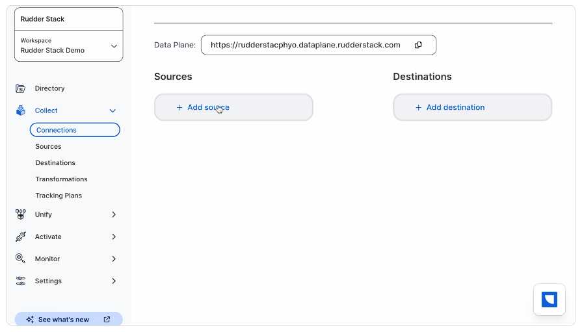Open the Workspace selector dropdown
The height and width of the screenshot is (332, 582).
[69, 46]
